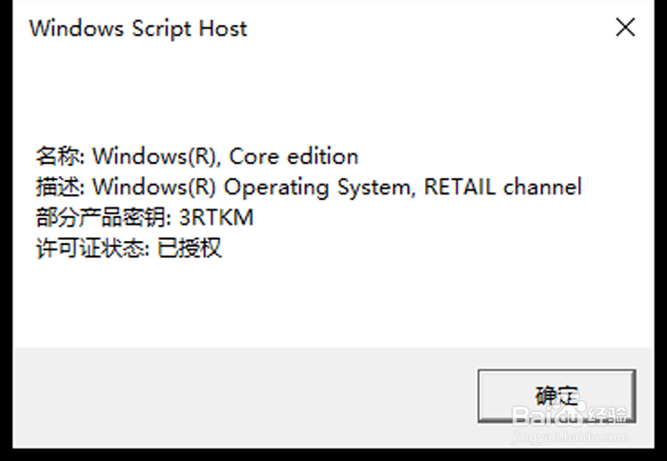Click the Core edition text

pyautogui.click(x=294, y=156)
